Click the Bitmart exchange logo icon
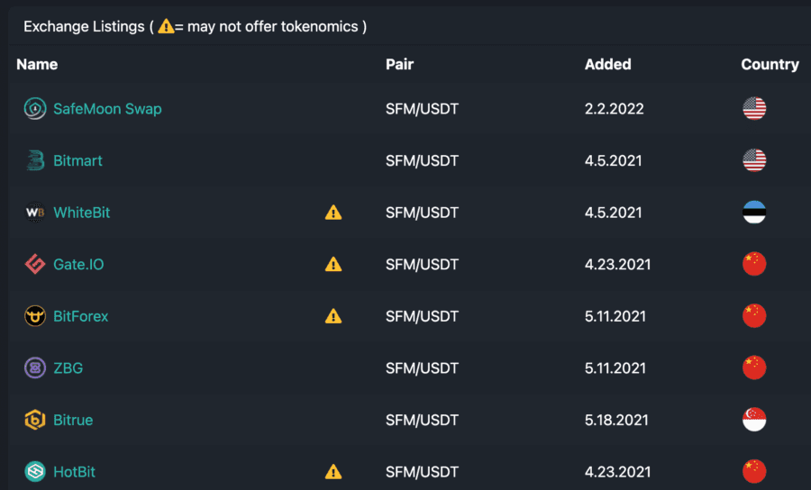Screen dimensions: 811x490 (35, 161)
